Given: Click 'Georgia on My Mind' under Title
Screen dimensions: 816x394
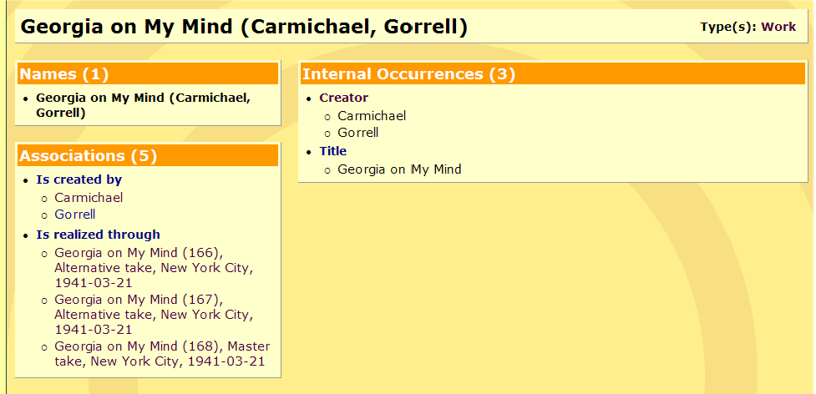Looking at the screenshot, I should click(x=399, y=169).
